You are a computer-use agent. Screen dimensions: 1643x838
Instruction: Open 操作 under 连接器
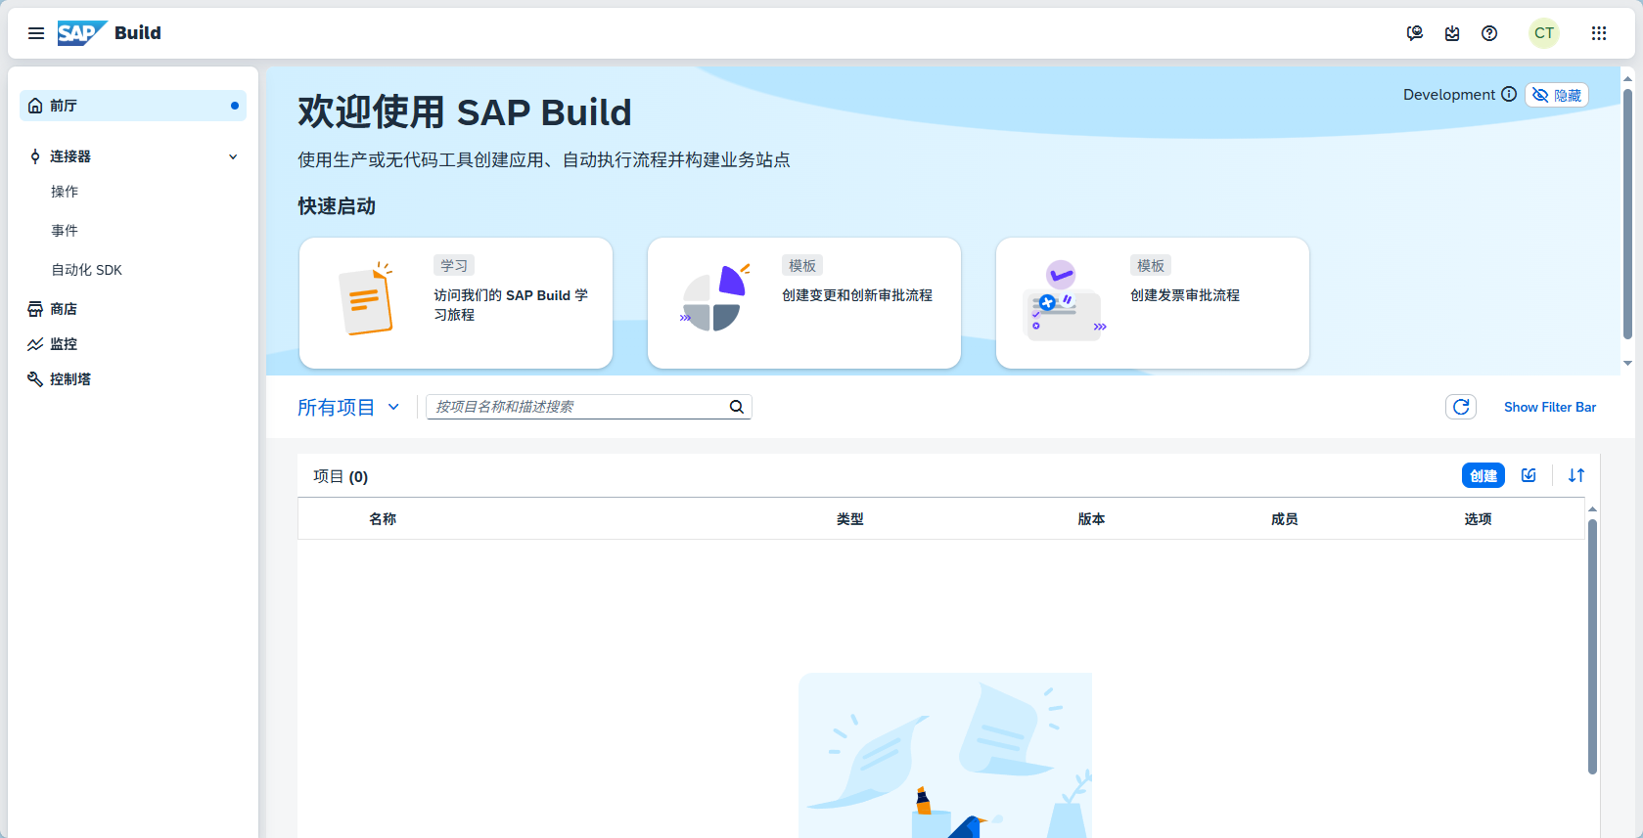[x=65, y=192]
